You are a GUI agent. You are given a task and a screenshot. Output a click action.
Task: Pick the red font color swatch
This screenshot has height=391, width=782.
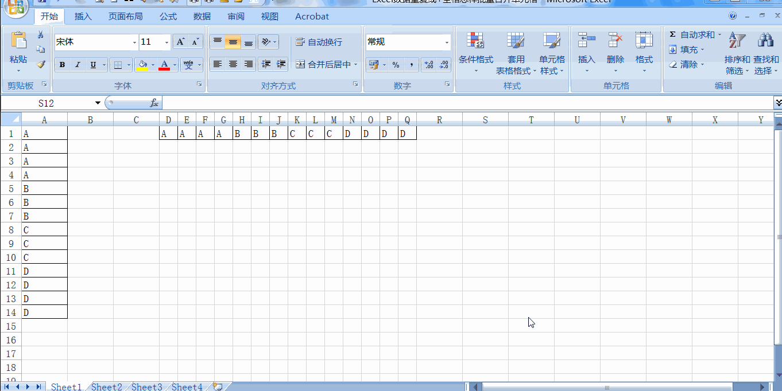click(x=165, y=68)
